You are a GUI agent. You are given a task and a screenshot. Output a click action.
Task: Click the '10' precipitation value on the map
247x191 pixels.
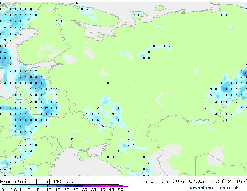pyautogui.click(x=46, y=108)
